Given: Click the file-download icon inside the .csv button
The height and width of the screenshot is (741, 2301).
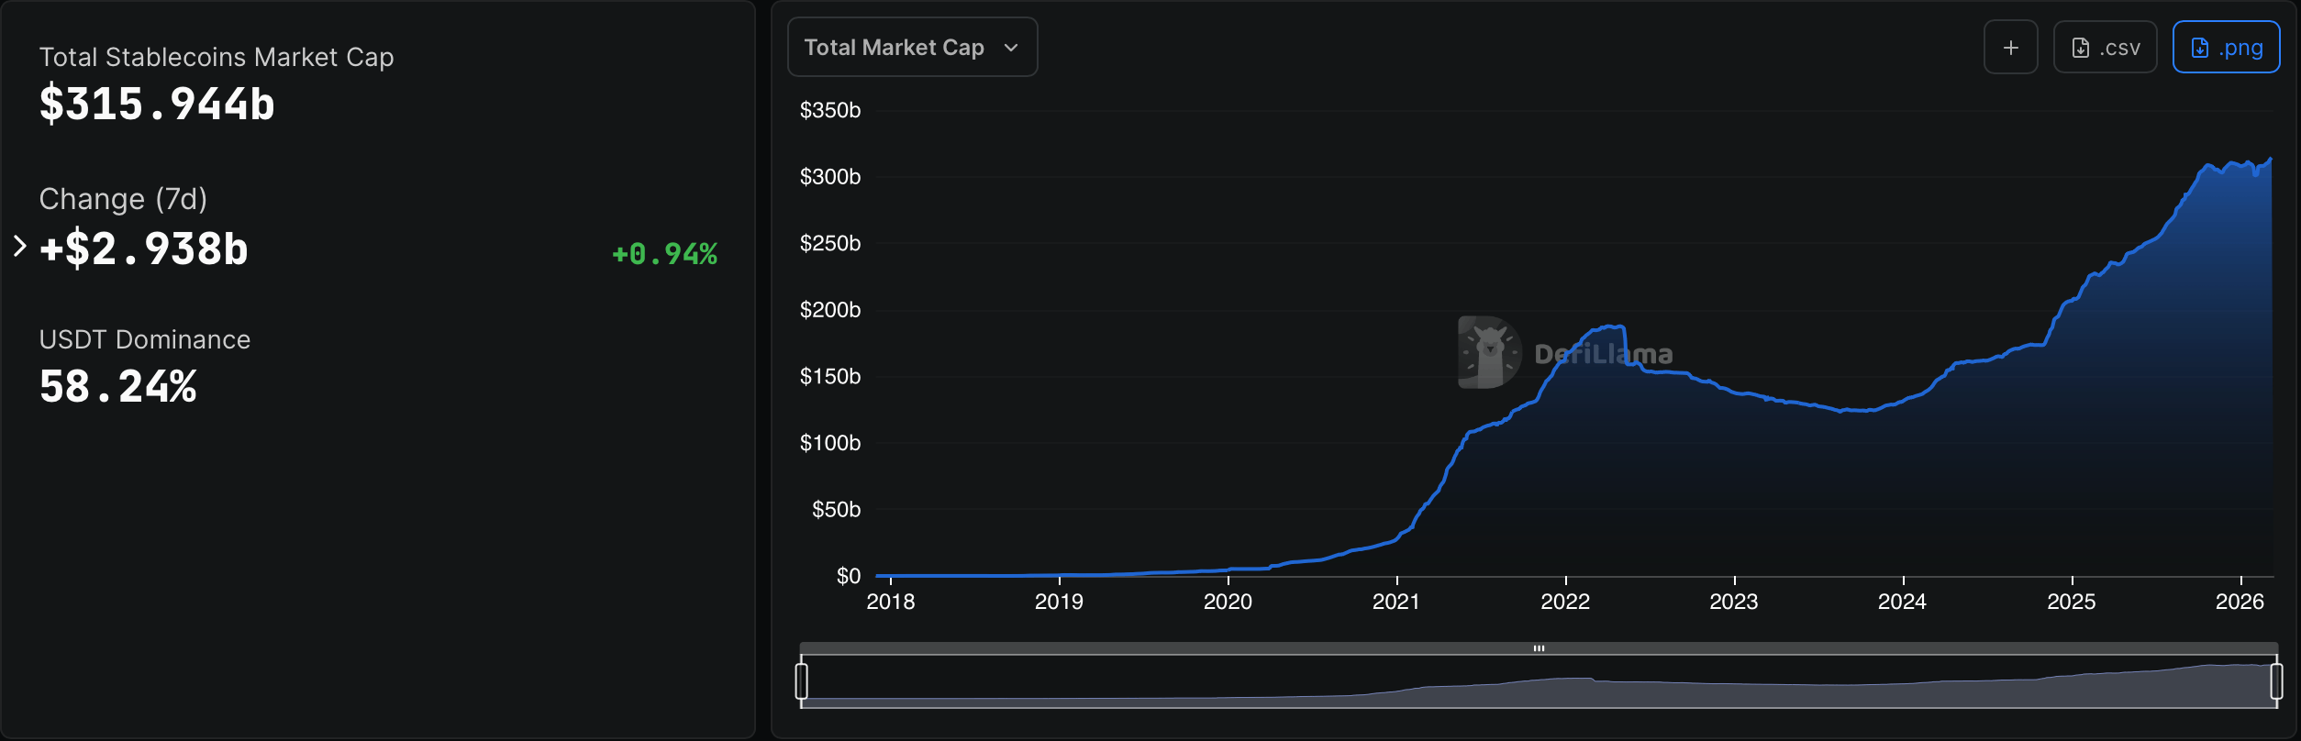Looking at the screenshot, I should 2080,47.
